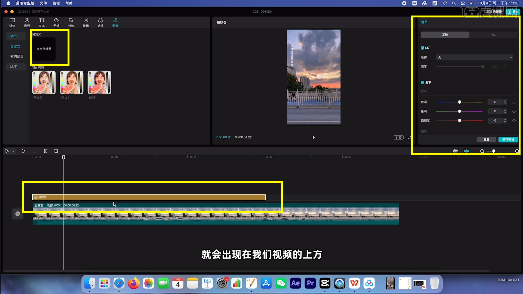Open the 剪映专业版 app menu
Viewport: 523px width, 294px height.
[x=25, y=3]
